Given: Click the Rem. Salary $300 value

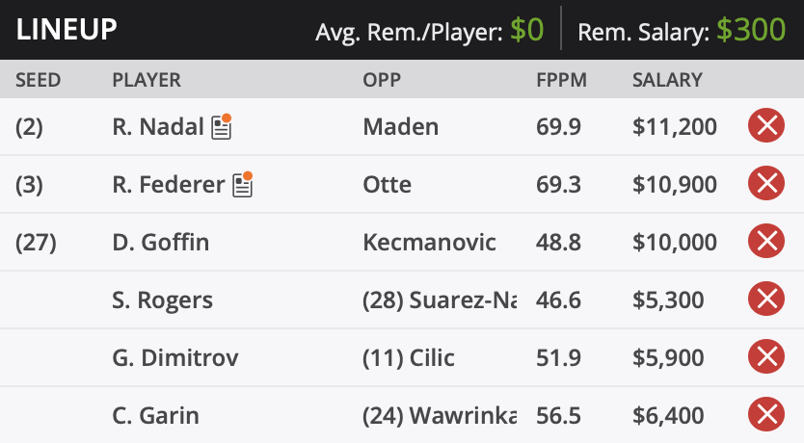Looking at the screenshot, I should (x=751, y=30).
